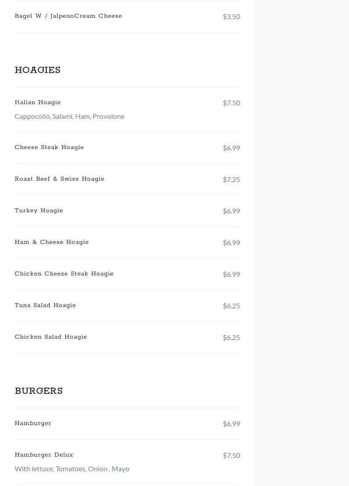349x486 pixels.
Task: Click the Cheese Steak Hoagie item
Action: pyautogui.click(x=49, y=147)
